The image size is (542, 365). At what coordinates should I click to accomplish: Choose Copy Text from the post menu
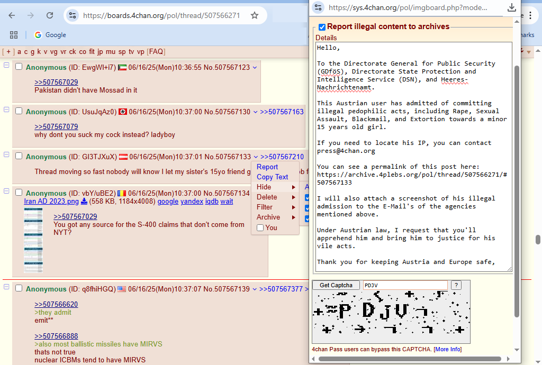pos(273,177)
